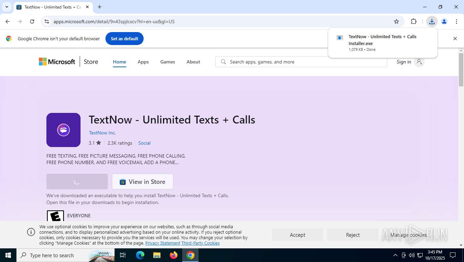Click the Chrome taskbar icon
This screenshot has width=464, height=262.
[x=190, y=255]
